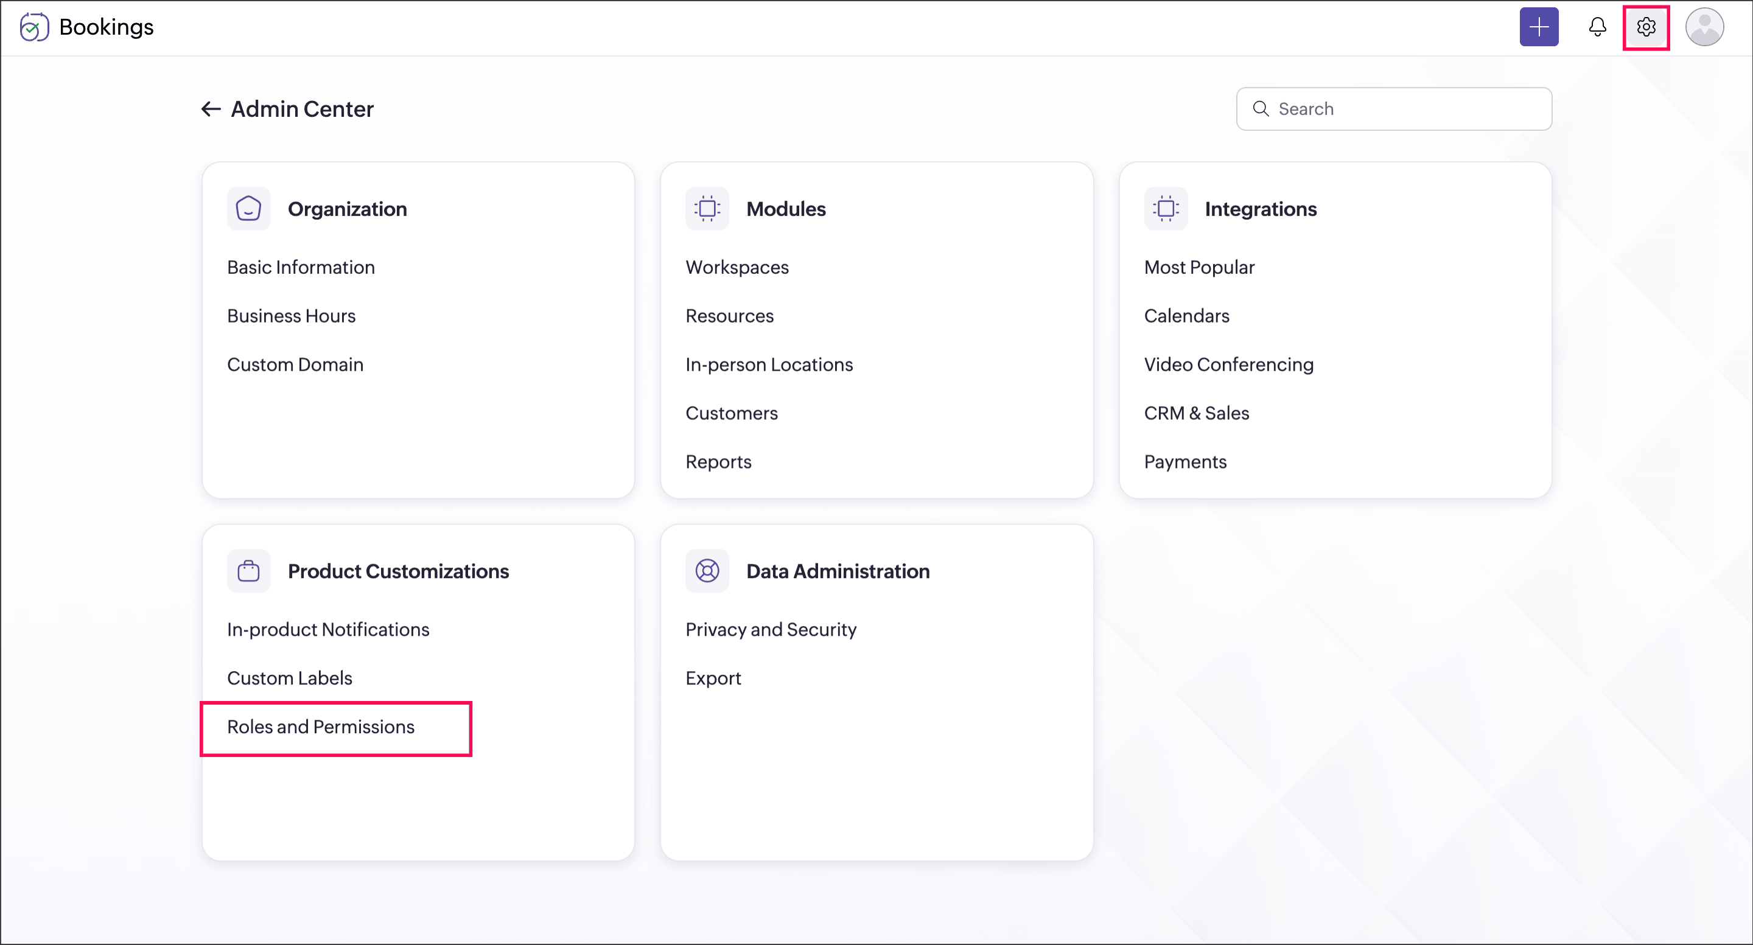Click the Product Customizations bag icon
Viewport: 1753px width, 945px height.
248,571
